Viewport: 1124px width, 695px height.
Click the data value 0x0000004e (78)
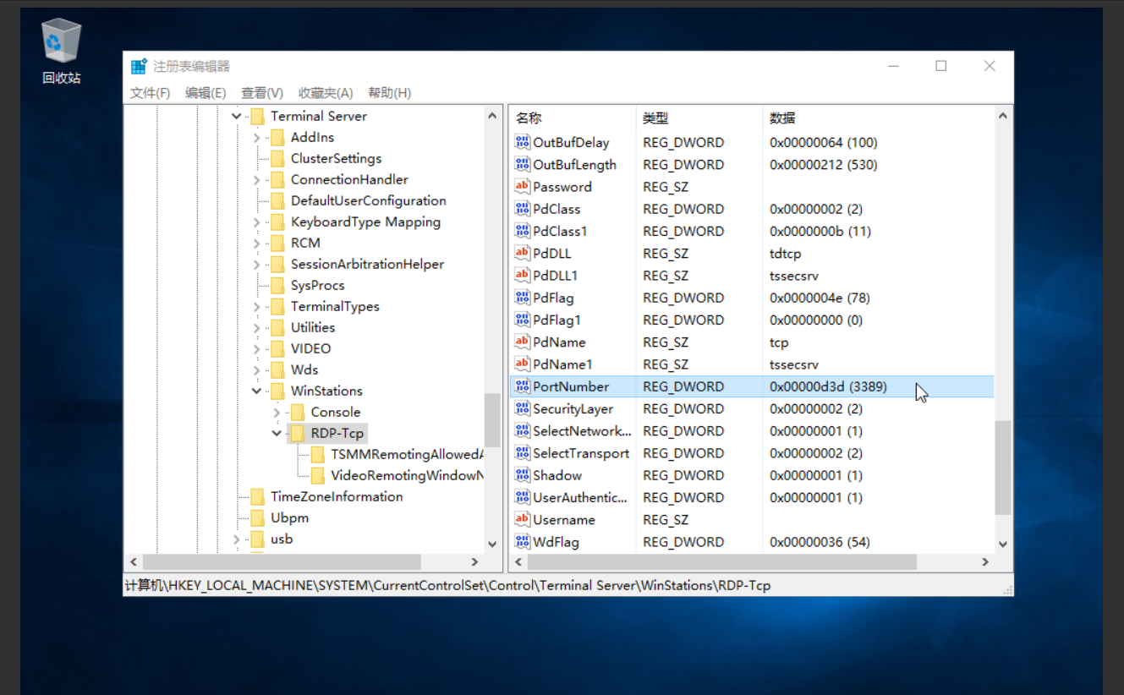point(820,298)
